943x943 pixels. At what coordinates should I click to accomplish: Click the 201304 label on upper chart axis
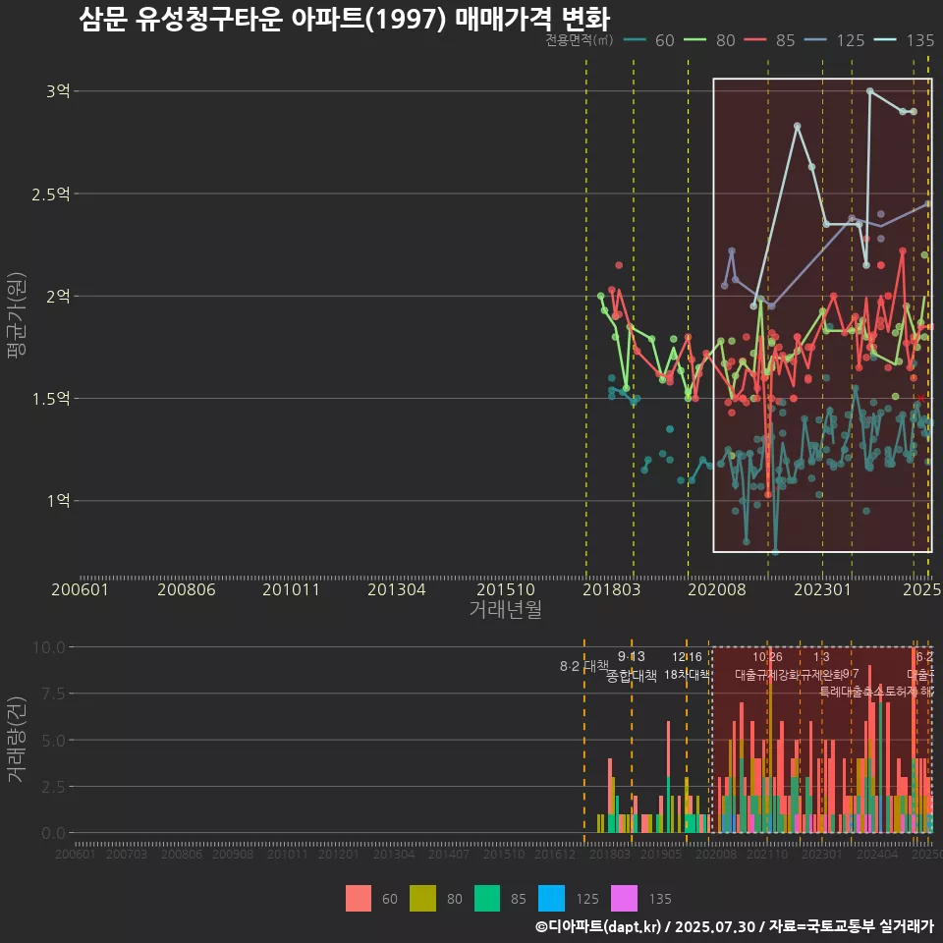click(396, 589)
